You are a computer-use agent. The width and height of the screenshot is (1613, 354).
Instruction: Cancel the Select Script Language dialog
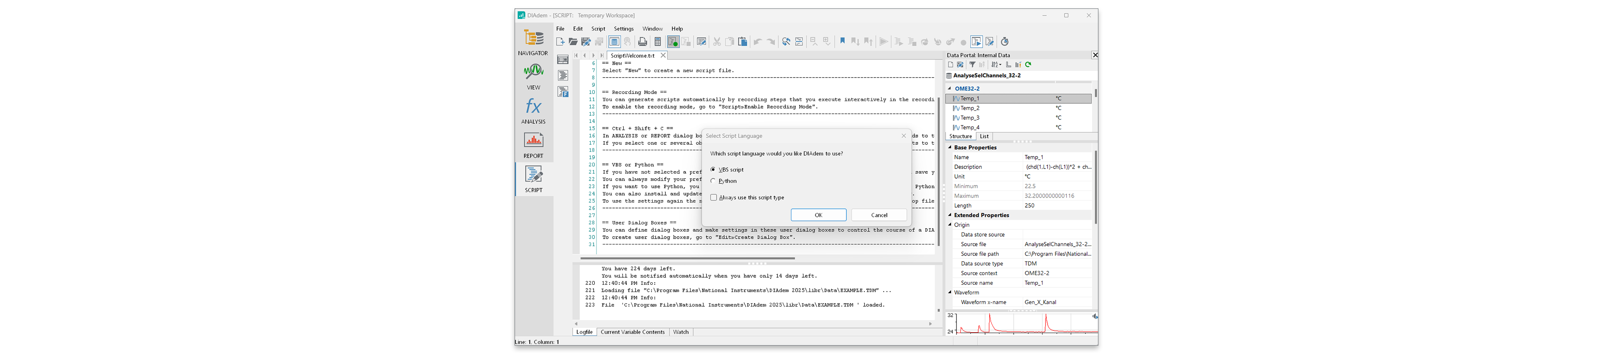click(879, 215)
